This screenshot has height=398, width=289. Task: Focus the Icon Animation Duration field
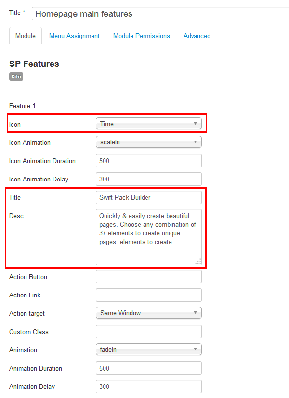[x=148, y=161]
